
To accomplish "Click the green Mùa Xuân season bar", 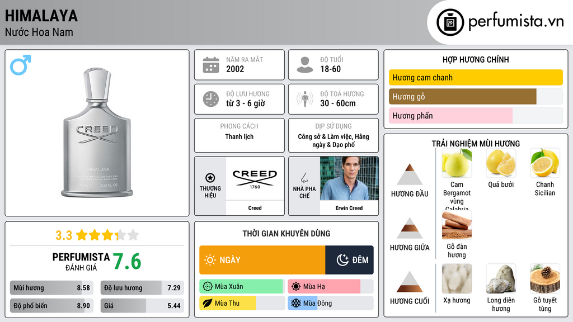I will (242, 287).
